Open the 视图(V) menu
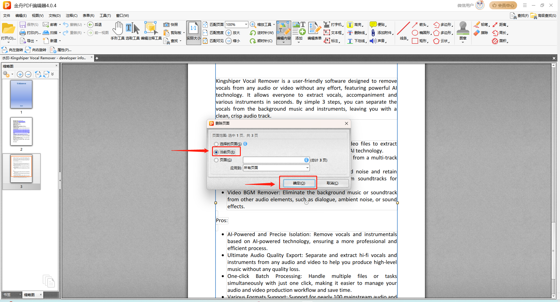 [x=38, y=16]
